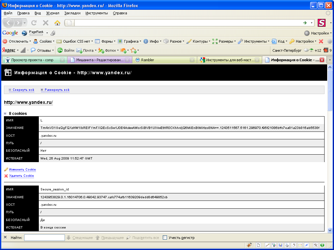The image size is (334, 250).
Task: Click the Google Earth globe icon
Action: [x=24, y=33]
